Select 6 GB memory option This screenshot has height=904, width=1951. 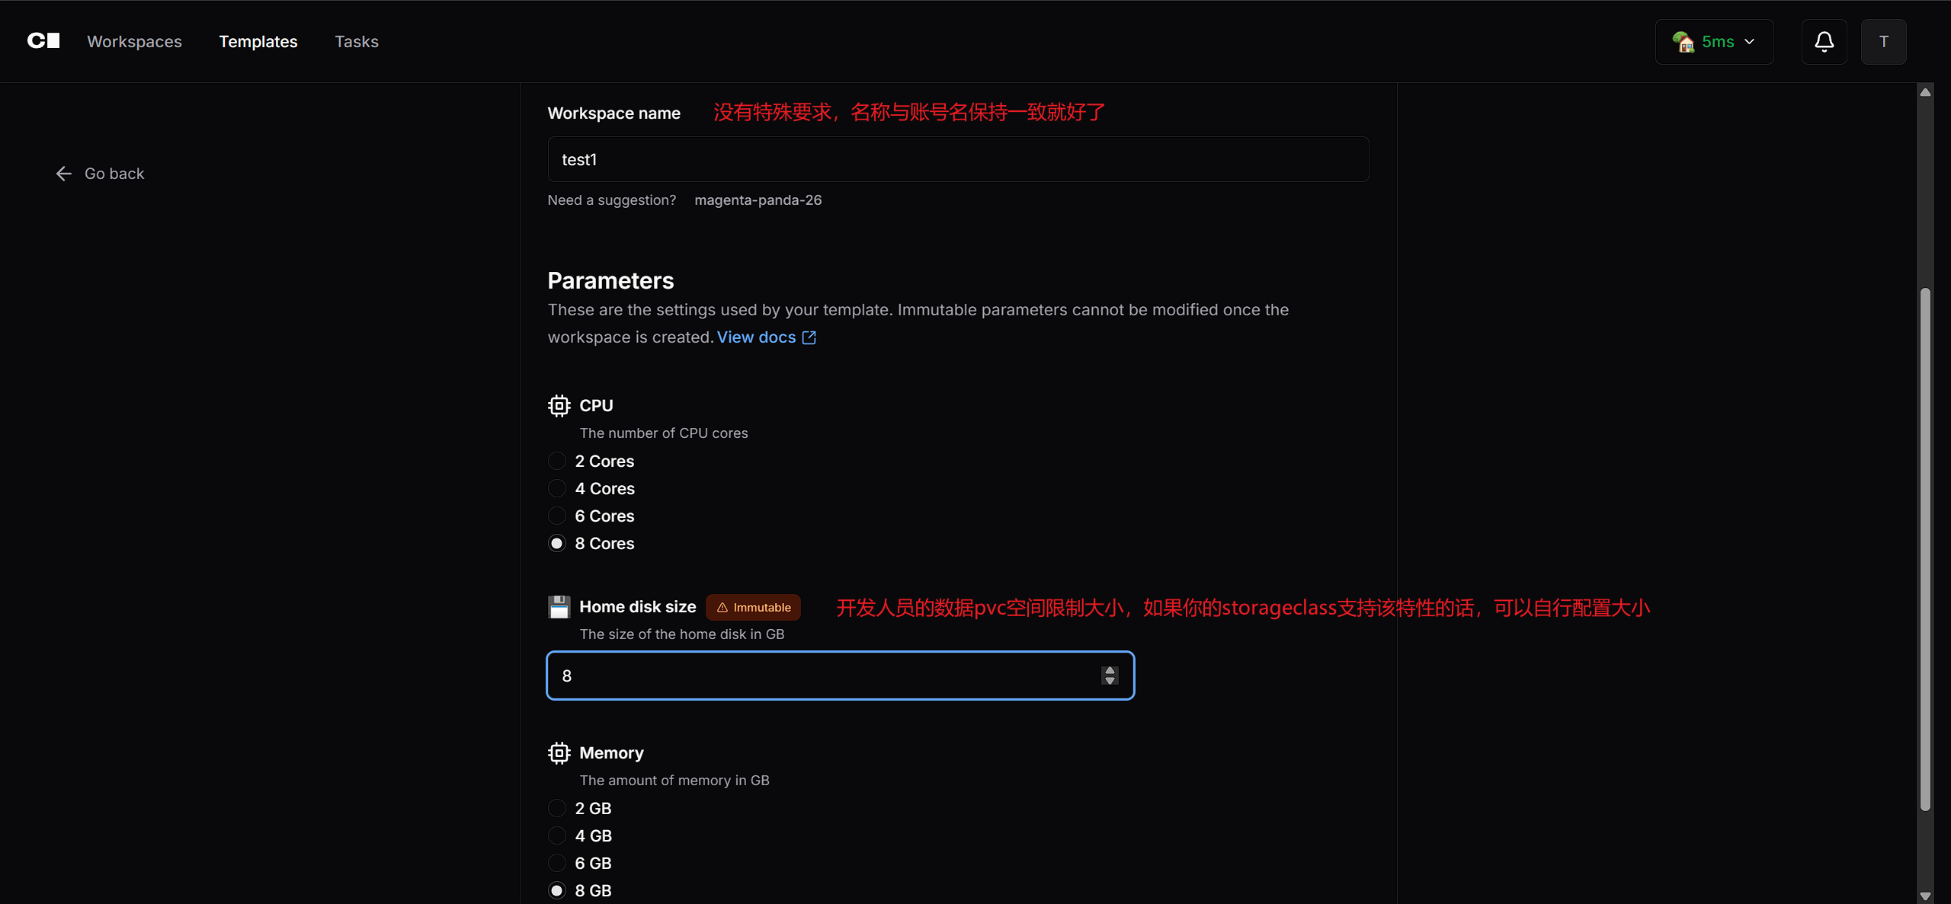pos(557,864)
